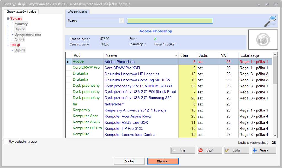
Task: Click the CorelDRAW Pro code cell
Action: 88,68
